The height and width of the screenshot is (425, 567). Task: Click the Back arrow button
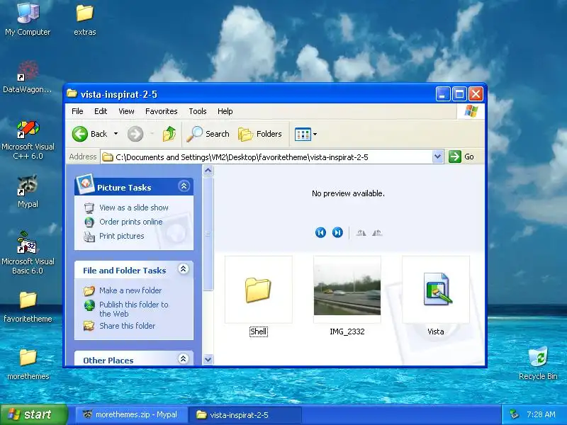click(x=80, y=134)
